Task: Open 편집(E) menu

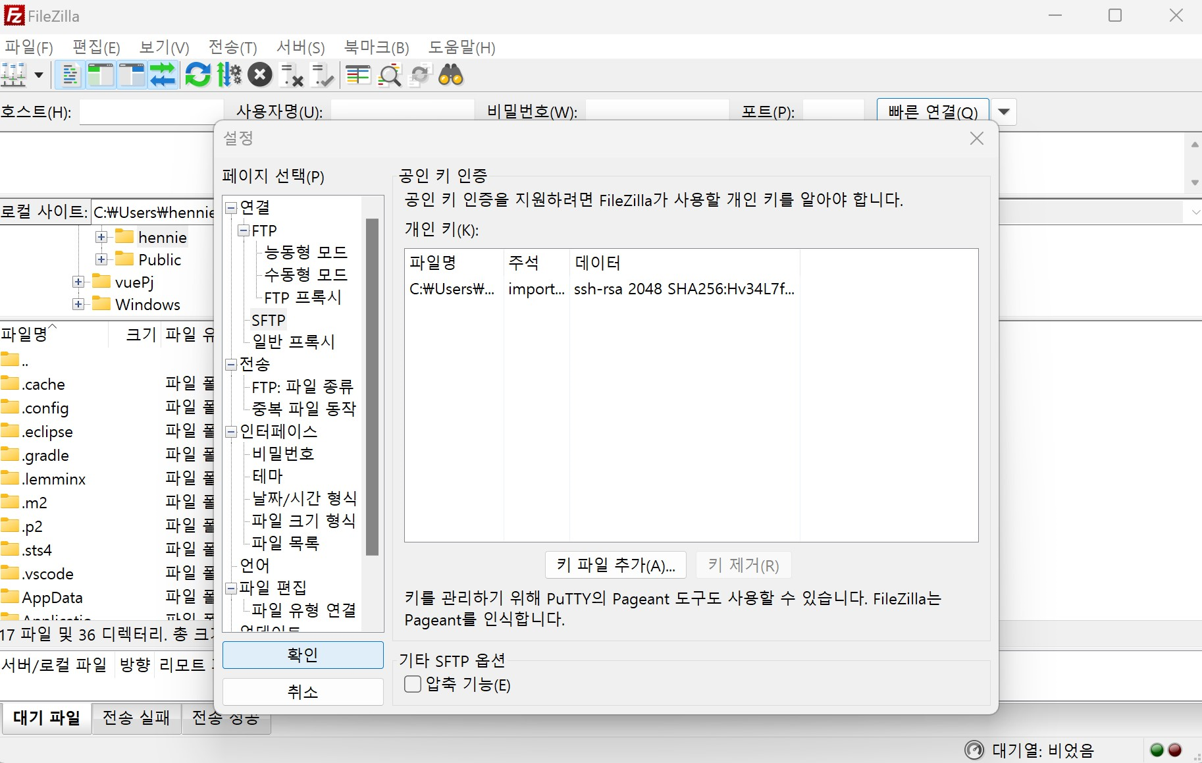Action: click(x=96, y=47)
